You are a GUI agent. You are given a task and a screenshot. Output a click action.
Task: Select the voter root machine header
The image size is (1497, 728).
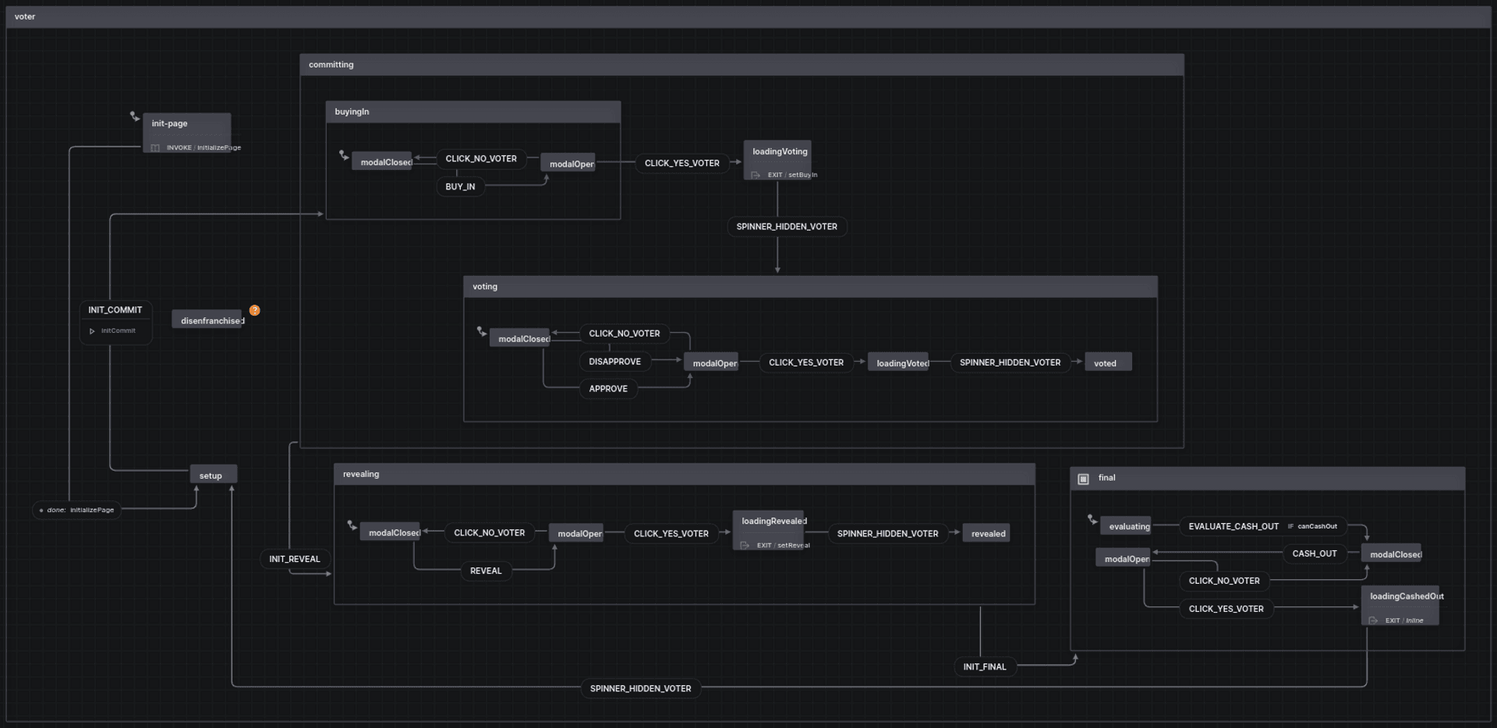coord(748,16)
